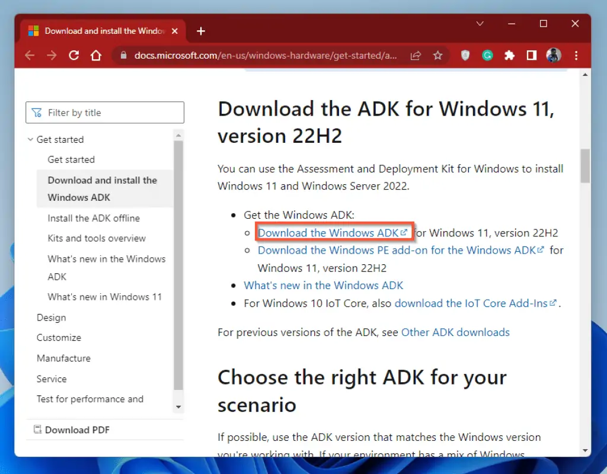Click the padlock icon beside the URL
607x474 pixels.
(x=123, y=55)
